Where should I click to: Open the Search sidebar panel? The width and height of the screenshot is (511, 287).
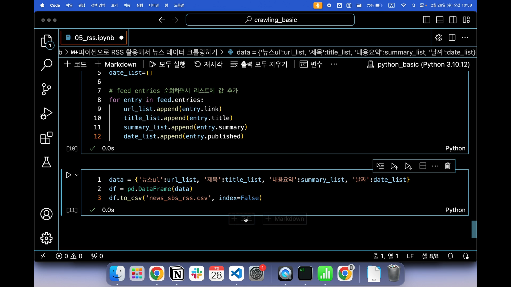click(x=46, y=65)
